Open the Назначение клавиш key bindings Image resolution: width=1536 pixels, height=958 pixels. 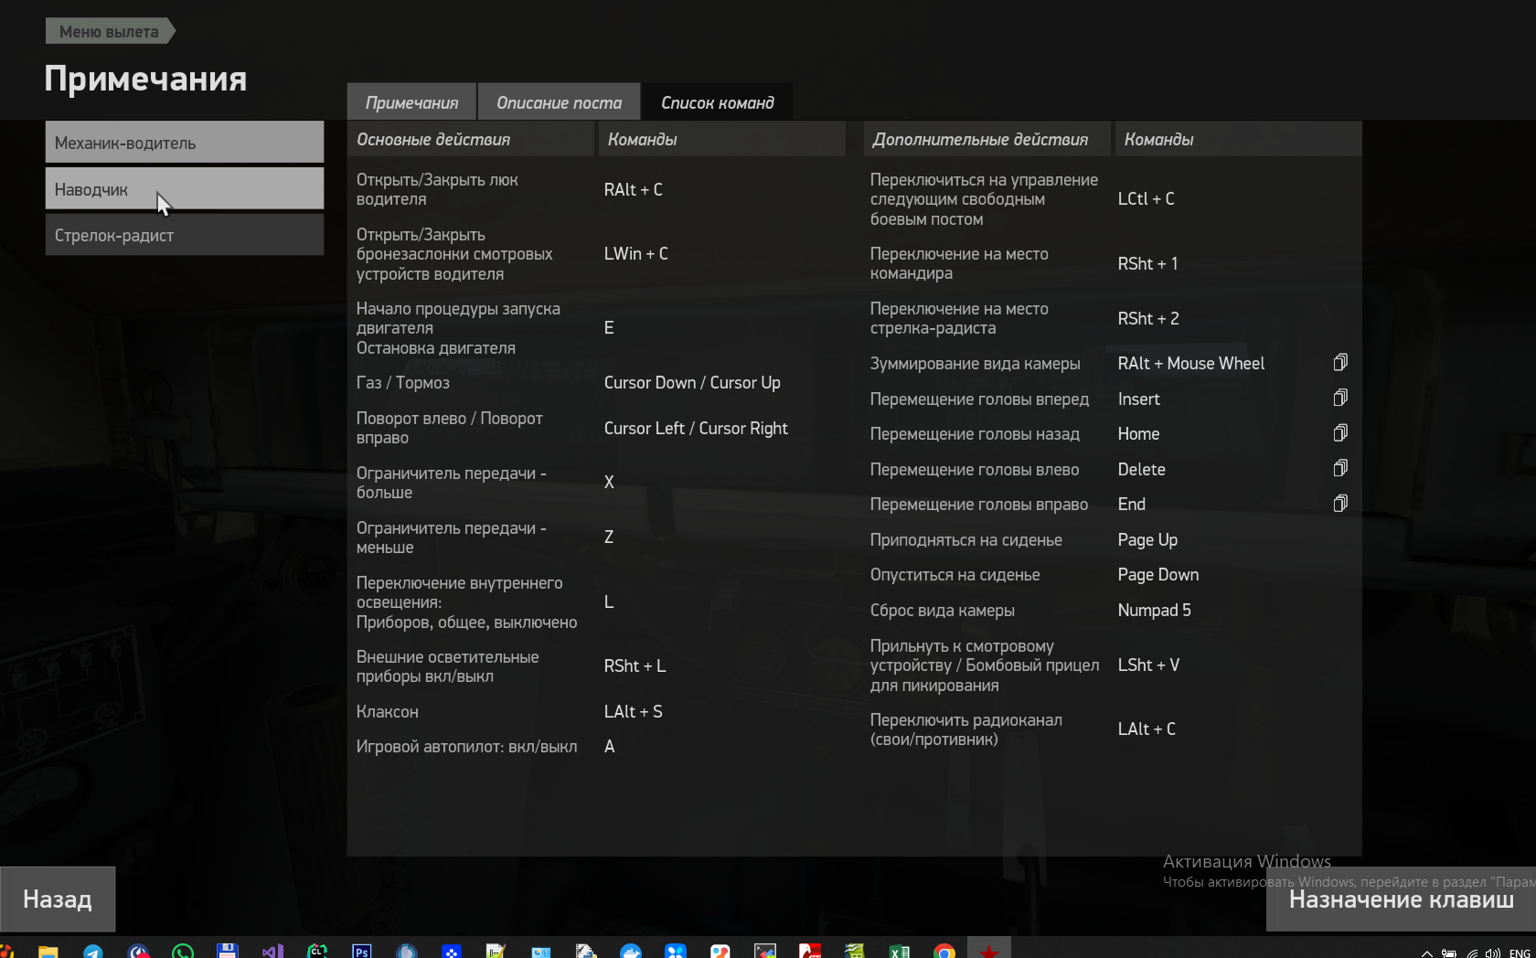pyautogui.click(x=1401, y=899)
